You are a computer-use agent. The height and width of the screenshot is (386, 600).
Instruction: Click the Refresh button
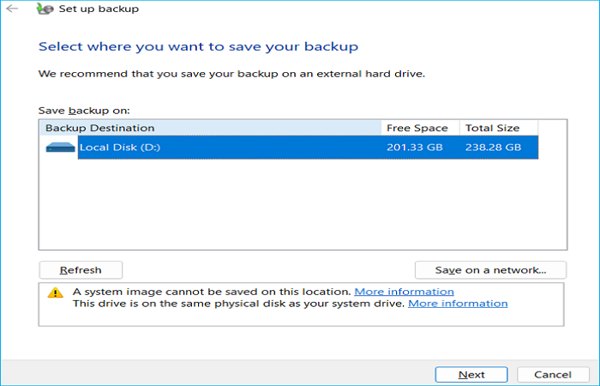point(81,270)
